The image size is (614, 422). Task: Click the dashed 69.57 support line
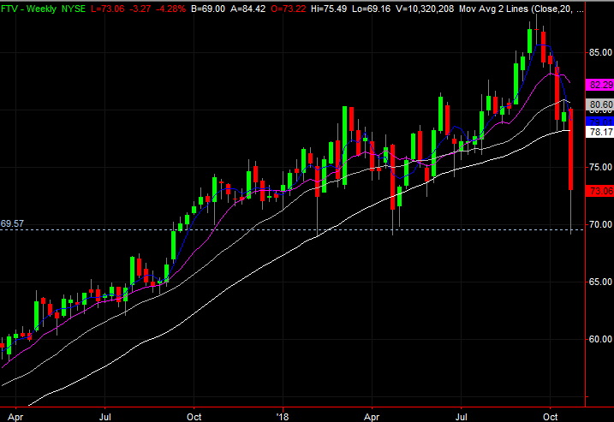pyautogui.click(x=292, y=229)
